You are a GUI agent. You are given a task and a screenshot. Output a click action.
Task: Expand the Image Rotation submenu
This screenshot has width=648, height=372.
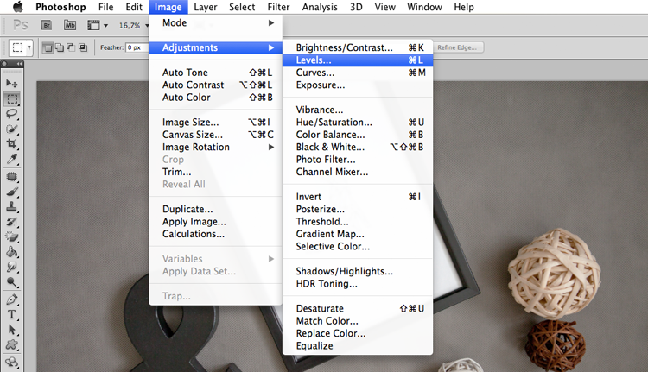[215, 147]
